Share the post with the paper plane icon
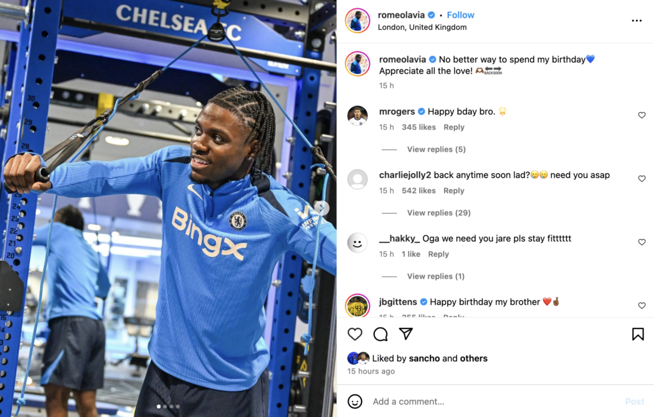The image size is (654, 417). point(406,333)
